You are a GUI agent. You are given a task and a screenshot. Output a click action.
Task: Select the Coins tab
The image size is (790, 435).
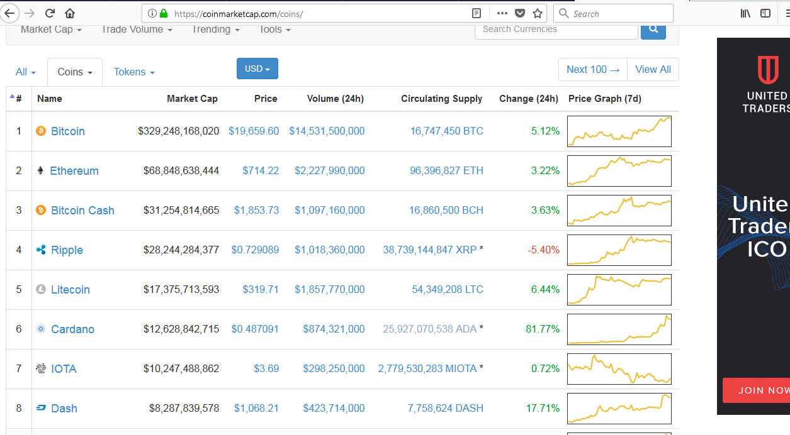pyautogui.click(x=75, y=72)
